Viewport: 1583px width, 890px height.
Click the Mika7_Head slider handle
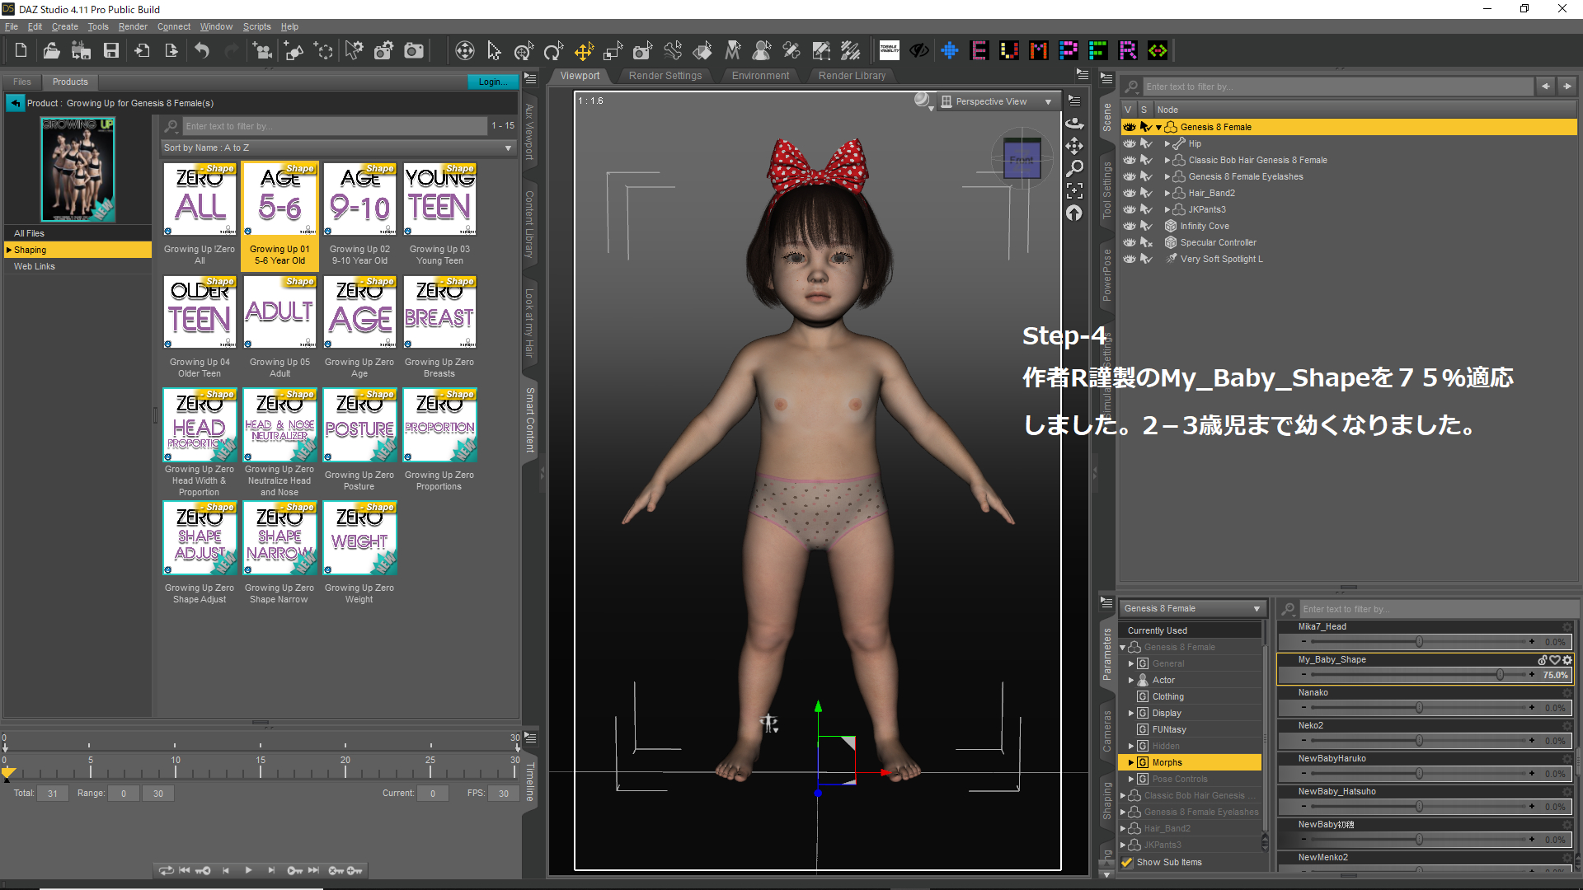[1419, 642]
